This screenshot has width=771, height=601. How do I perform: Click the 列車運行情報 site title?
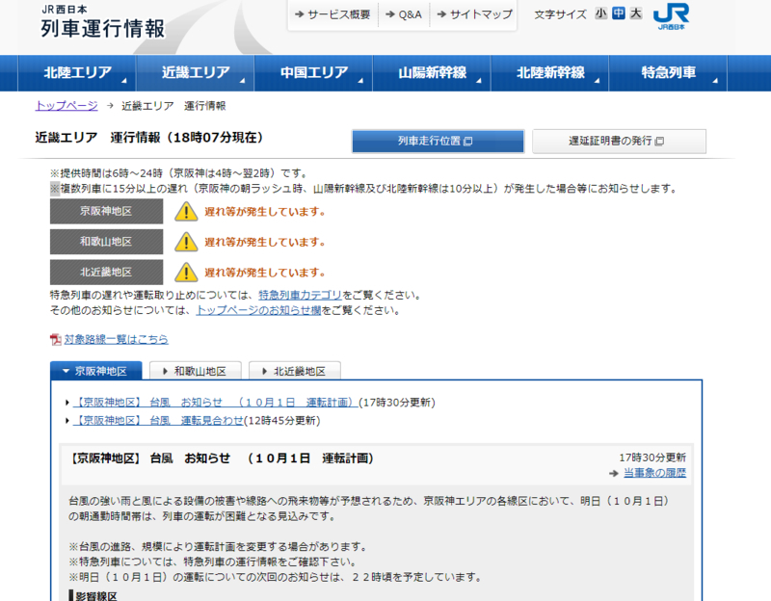pos(103,29)
